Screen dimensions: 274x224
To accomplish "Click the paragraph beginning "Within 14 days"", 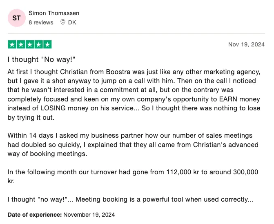I will pos(133,145).
